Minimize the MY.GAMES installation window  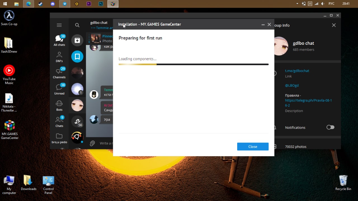(x=263, y=25)
